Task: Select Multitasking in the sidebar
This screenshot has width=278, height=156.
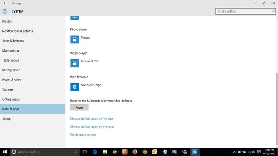Action: click(33, 50)
